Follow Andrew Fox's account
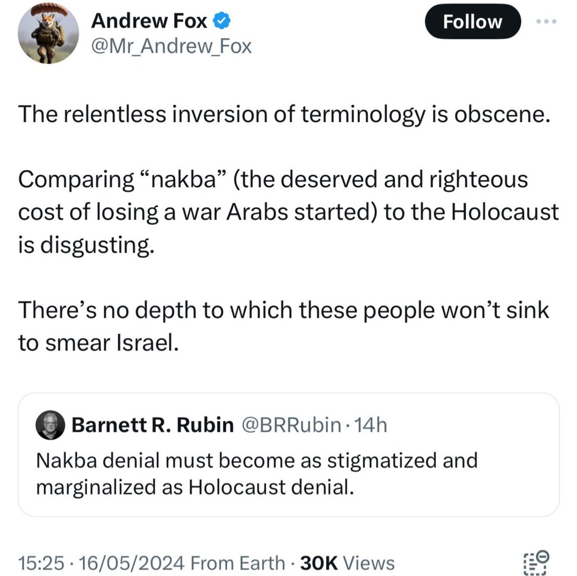This screenshot has width=577, height=576. tap(473, 22)
